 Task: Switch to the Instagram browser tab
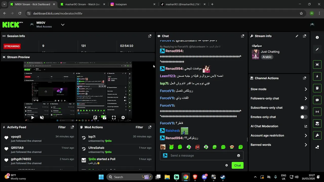(133, 4)
